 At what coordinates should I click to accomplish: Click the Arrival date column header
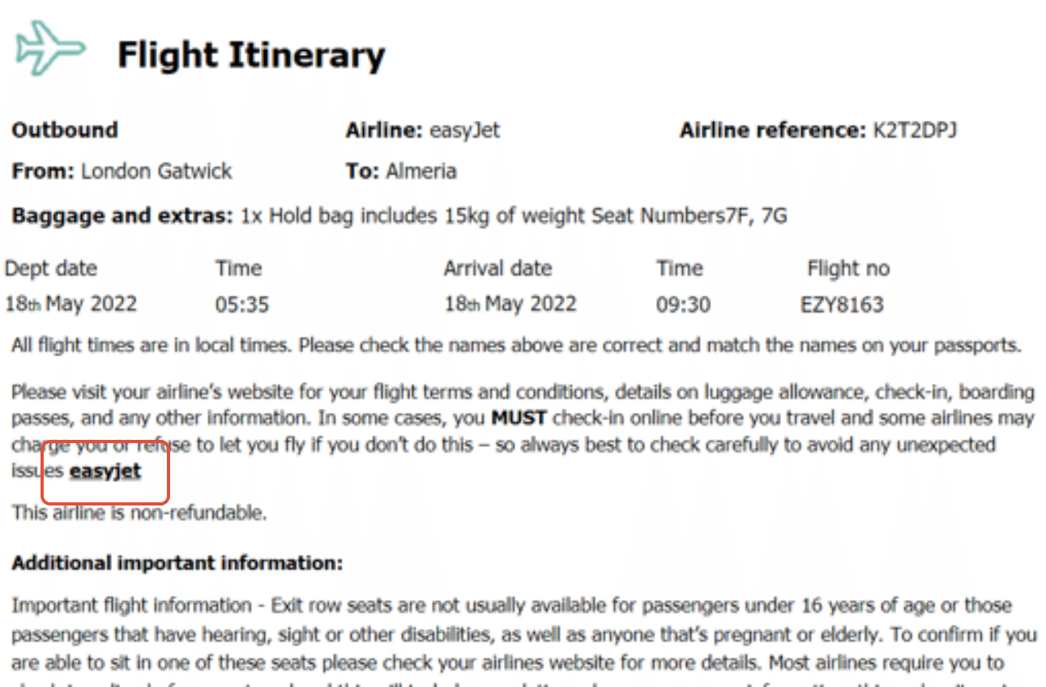coord(497,269)
